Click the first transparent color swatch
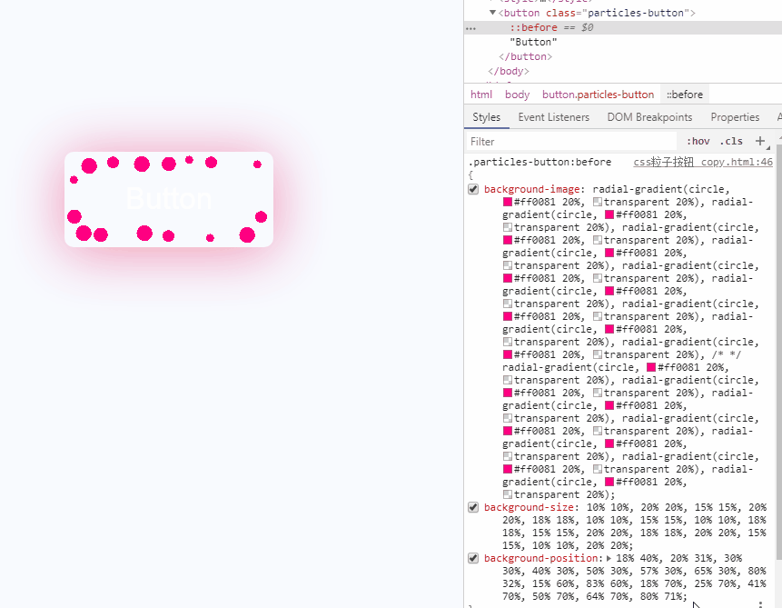The height and width of the screenshot is (608, 782). (x=598, y=202)
